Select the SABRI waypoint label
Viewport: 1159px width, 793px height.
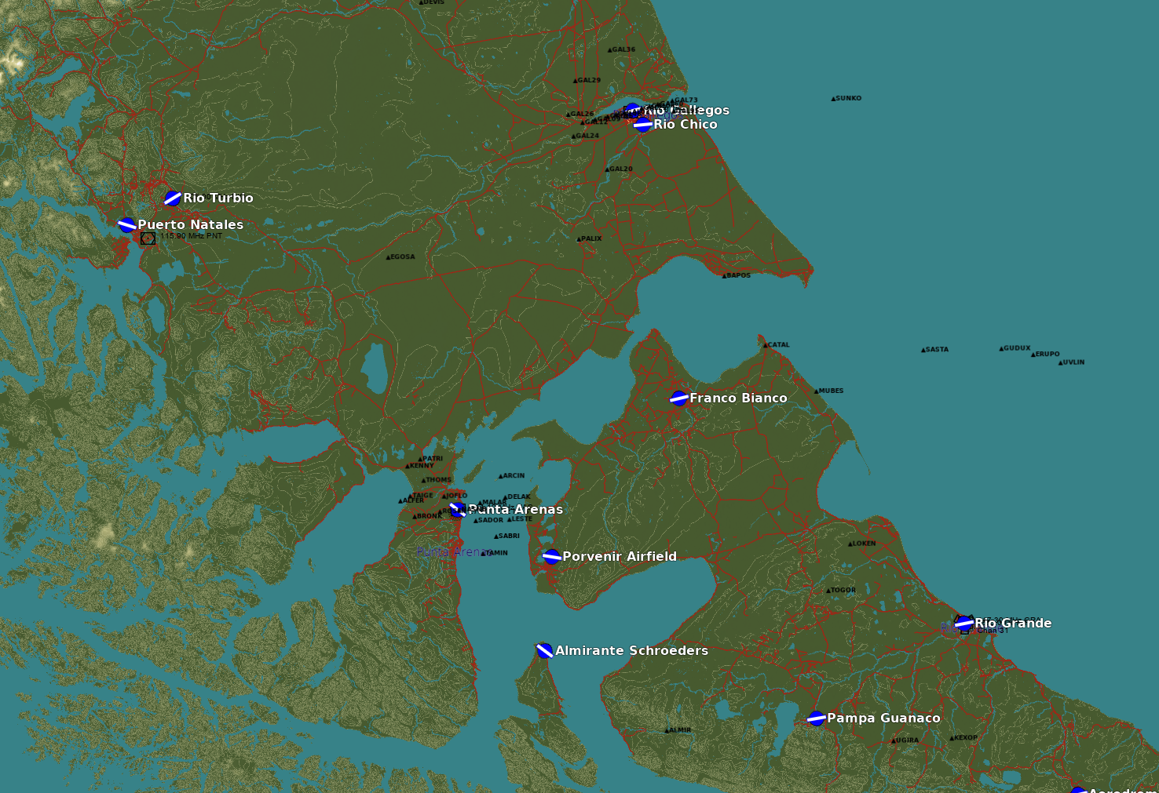[509, 536]
